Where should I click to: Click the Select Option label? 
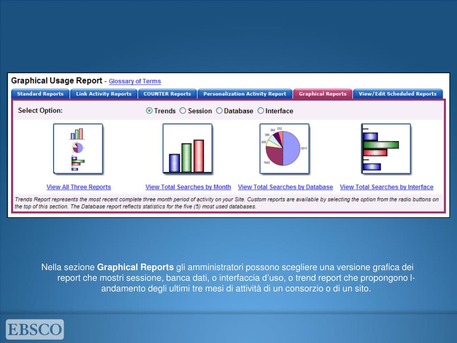pyautogui.click(x=40, y=111)
